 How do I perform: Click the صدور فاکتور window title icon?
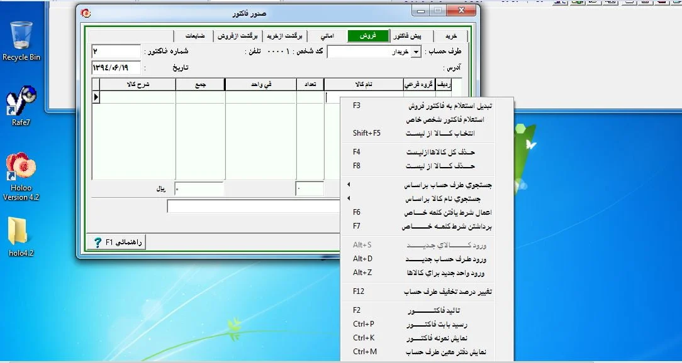pyautogui.click(x=86, y=13)
